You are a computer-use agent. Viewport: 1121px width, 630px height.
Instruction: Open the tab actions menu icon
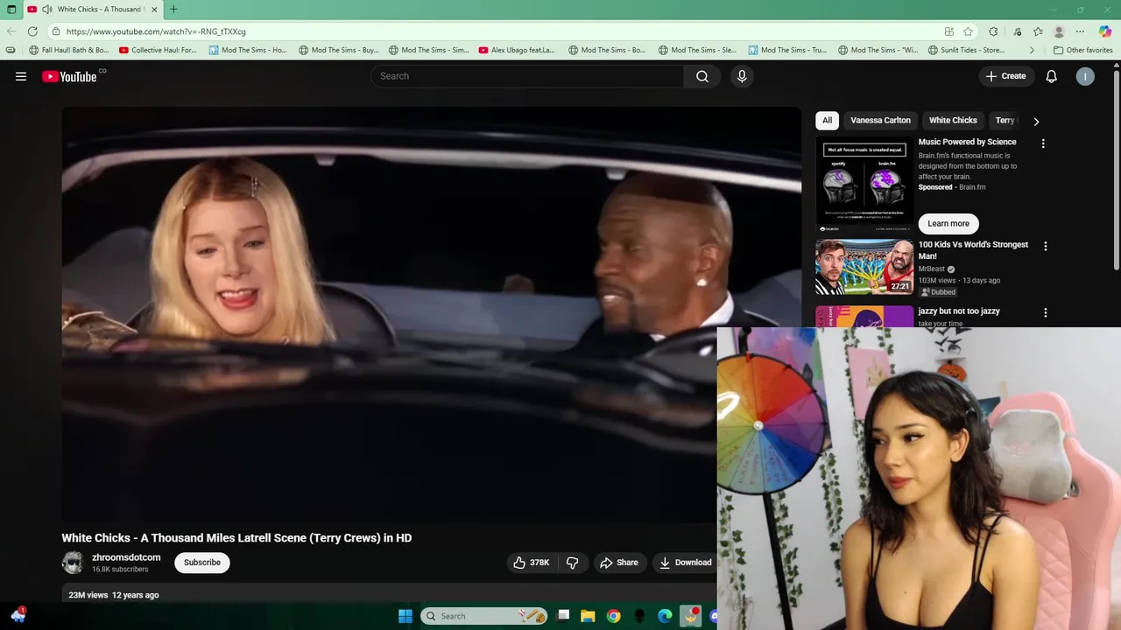[x=11, y=9]
